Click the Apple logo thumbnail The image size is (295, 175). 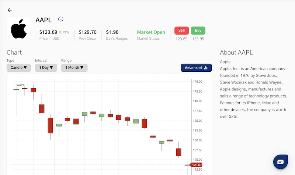tap(19, 29)
